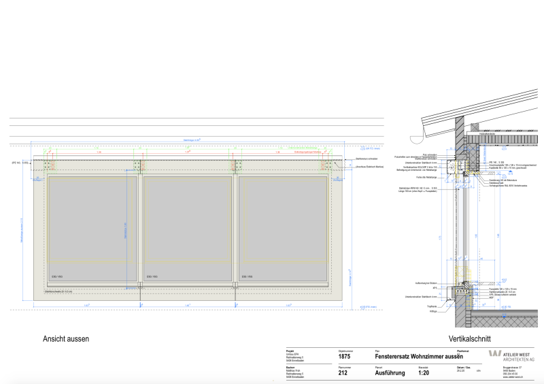544x384 pixels.
Task: Click the Atelier West logo mark
Action: (494, 354)
